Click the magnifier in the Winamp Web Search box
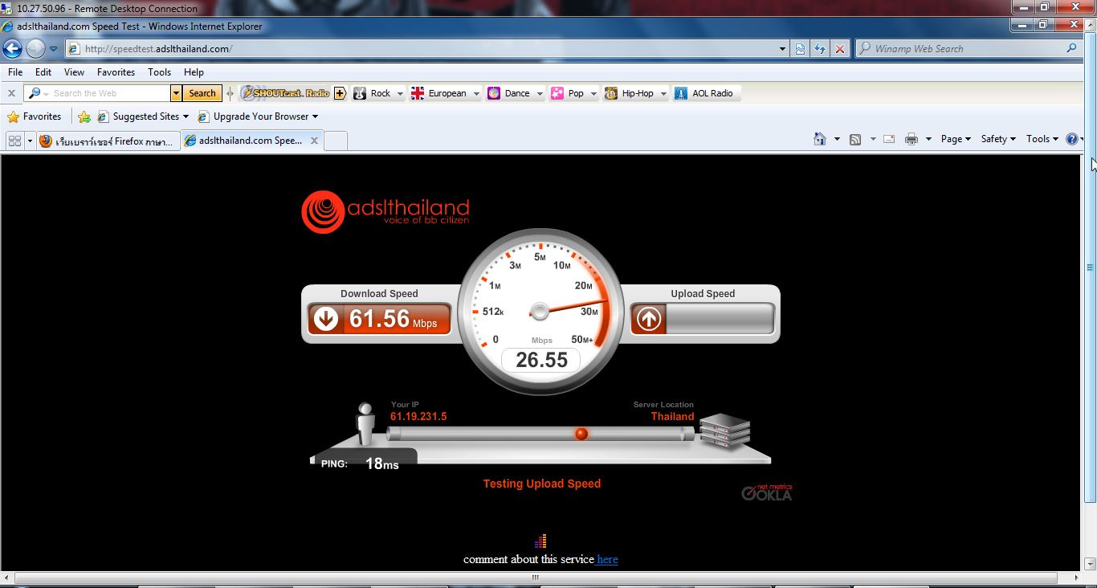Viewport: 1097px width, 588px height. [x=1071, y=48]
